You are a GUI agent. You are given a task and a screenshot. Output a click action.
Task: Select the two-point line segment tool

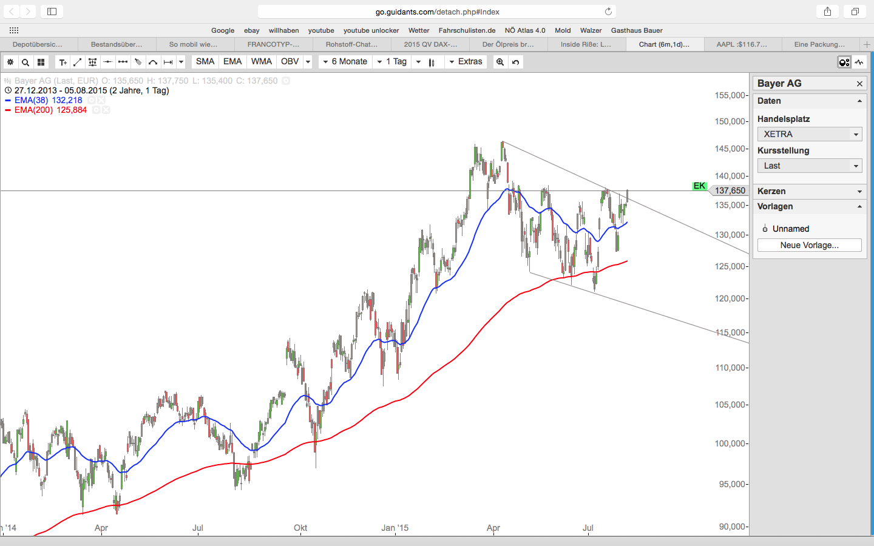point(123,62)
